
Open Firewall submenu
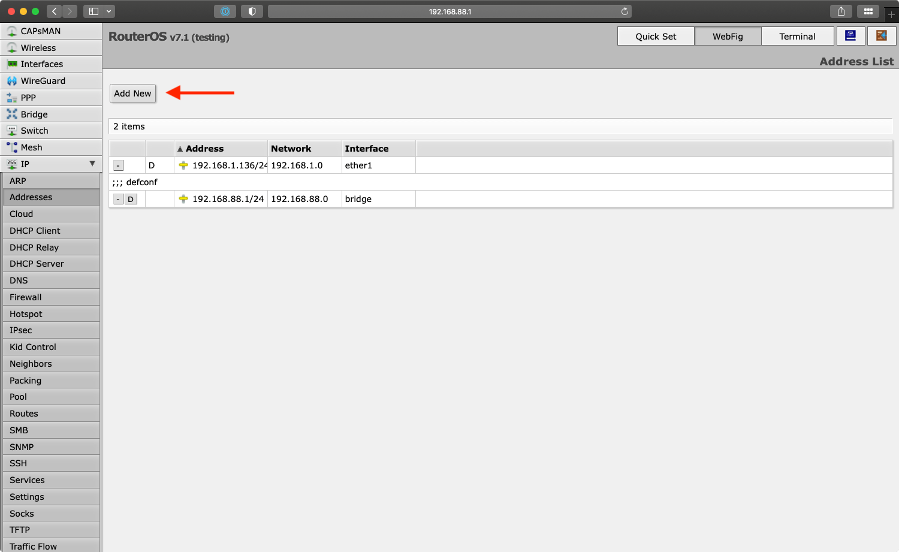[51, 297]
